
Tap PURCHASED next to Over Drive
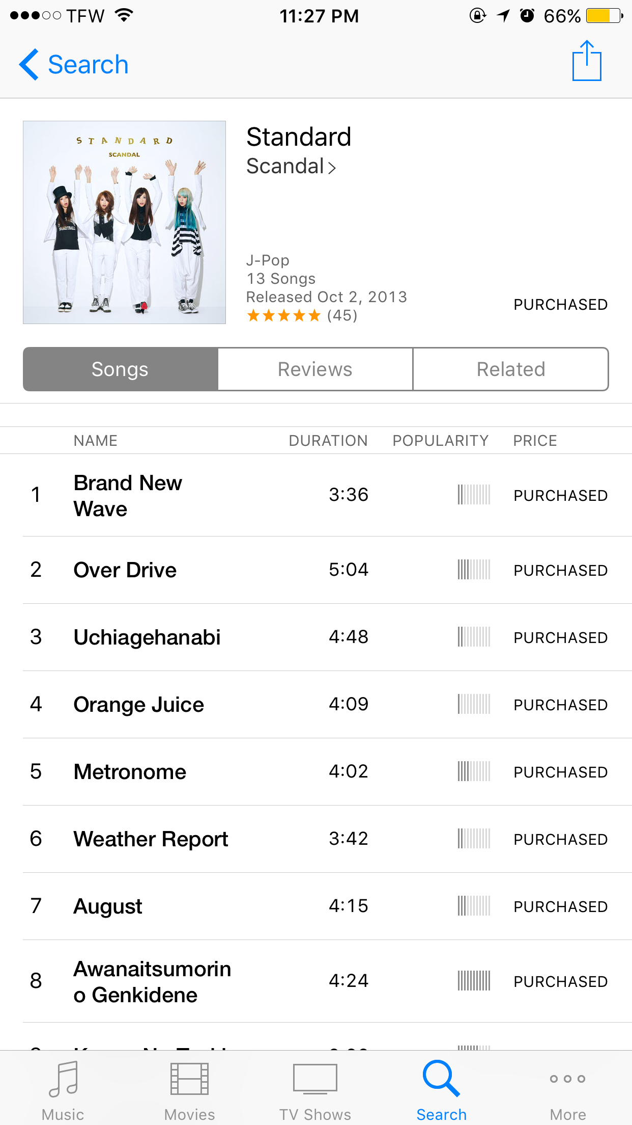(x=560, y=570)
